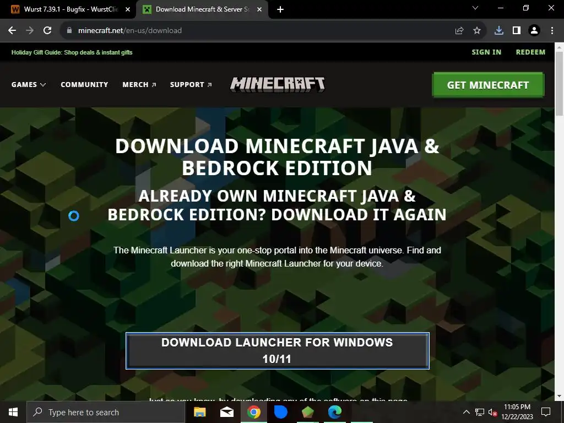Go back to the previous page
Image resolution: width=564 pixels, height=423 pixels.
12,31
